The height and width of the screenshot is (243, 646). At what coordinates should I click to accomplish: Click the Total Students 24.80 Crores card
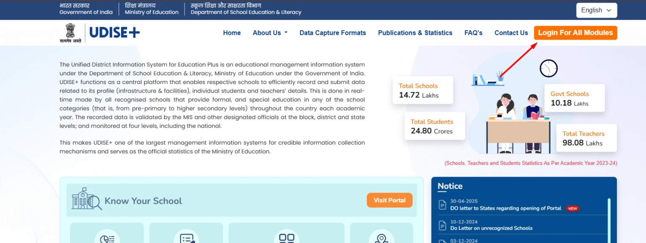(435, 126)
